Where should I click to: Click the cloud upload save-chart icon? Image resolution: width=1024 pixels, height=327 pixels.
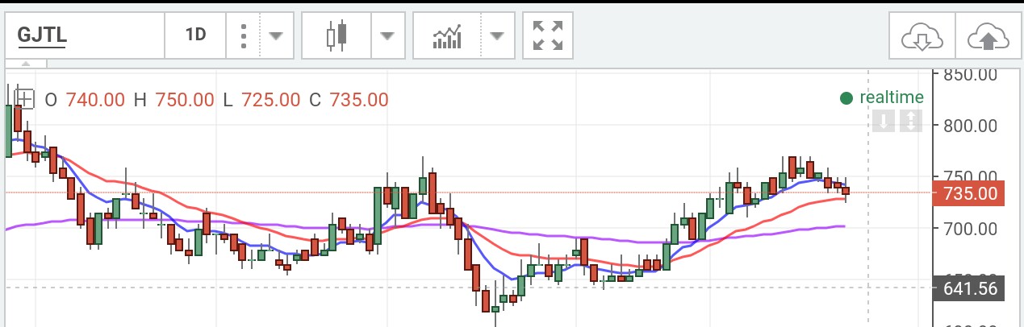[x=988, y=35]
